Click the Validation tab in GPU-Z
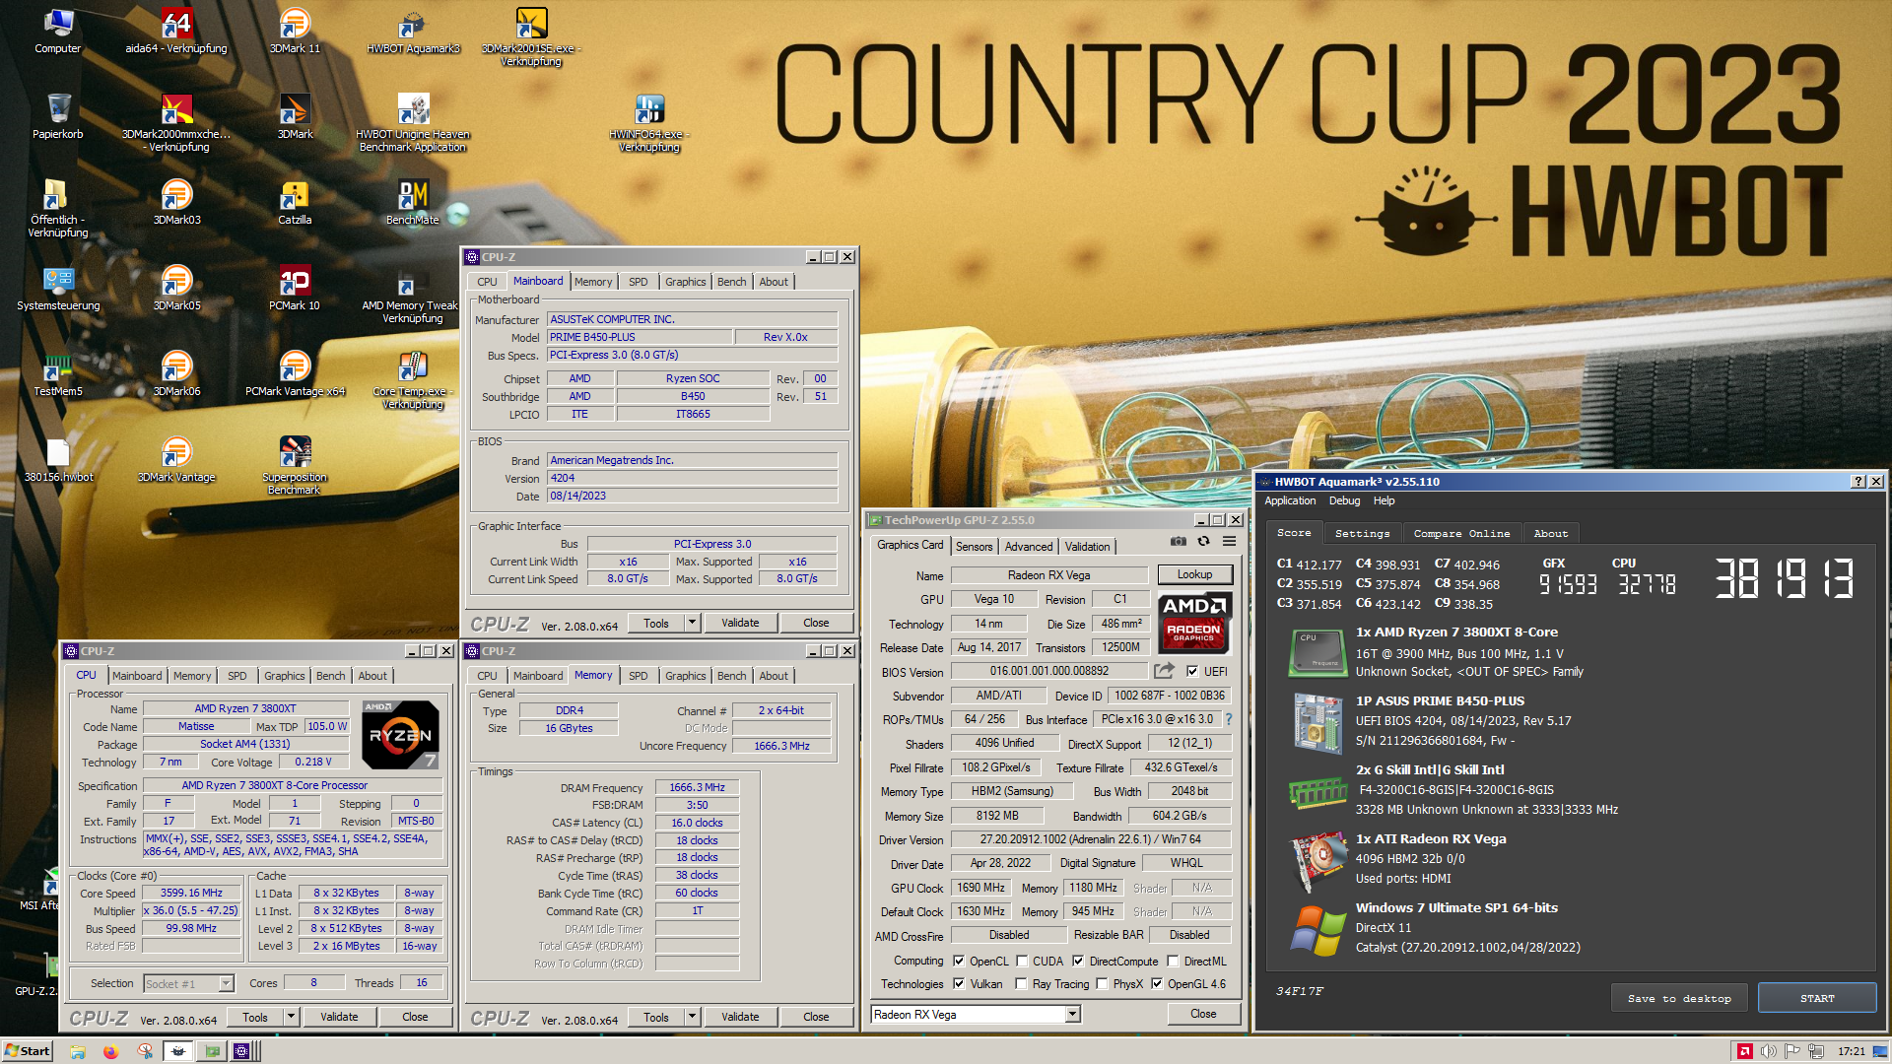Viewport: 1892px width, 1064px height. coord(1087,547)
